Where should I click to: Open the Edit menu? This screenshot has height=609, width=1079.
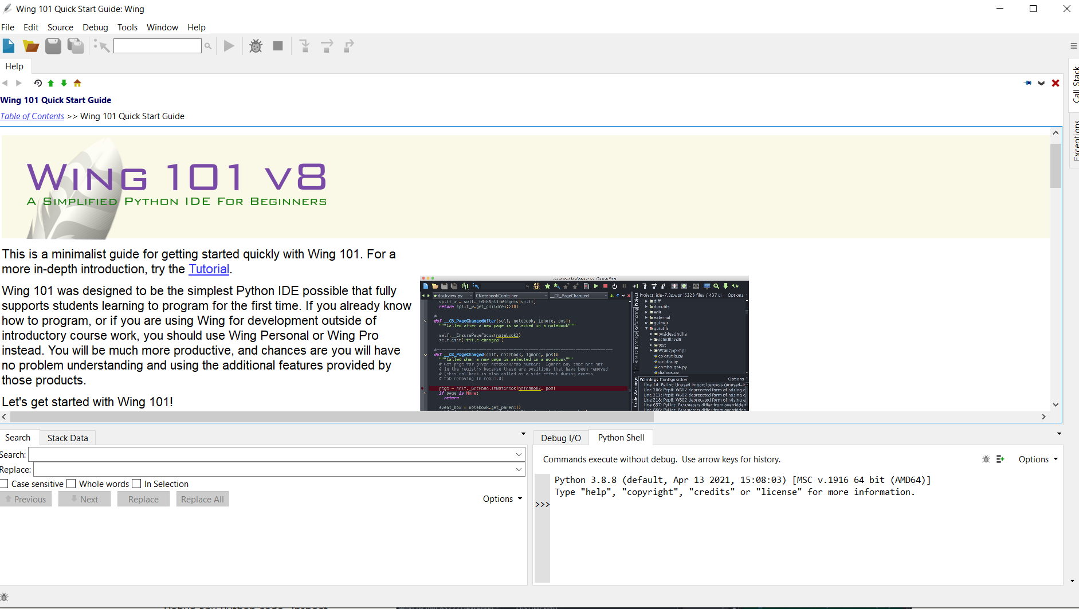(31, 27)
